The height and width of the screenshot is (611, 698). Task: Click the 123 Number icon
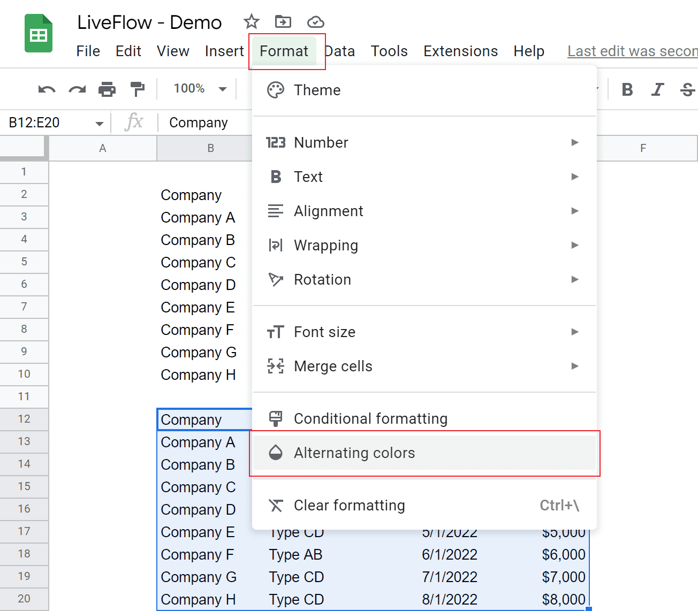[x=276, y=142]
